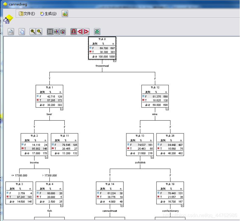Click the C5.0 model nugget icon
The width and height of the screenshot is (240, 221).
8,19
